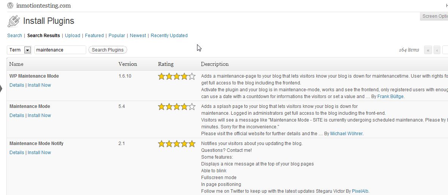The width and height of the screenshot is (448, 195).
Task: Open the Upload tab
Action: (x=73, y=36)
